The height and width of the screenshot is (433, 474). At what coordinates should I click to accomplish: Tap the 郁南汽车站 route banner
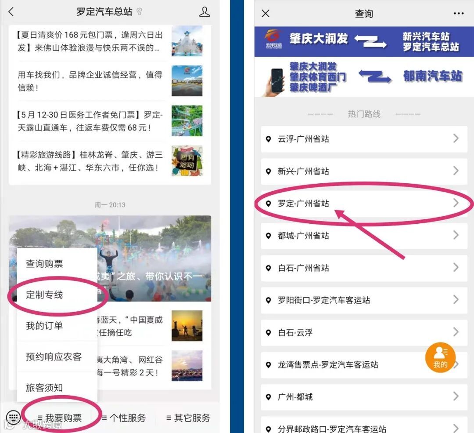364,77
